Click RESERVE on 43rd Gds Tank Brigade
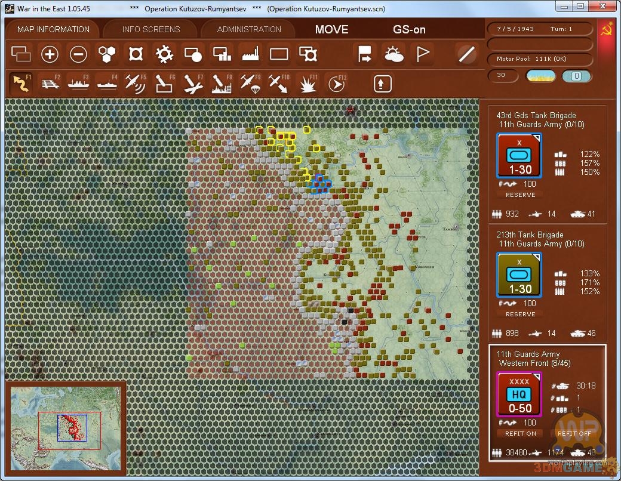Image resolution: width=621 pixels, height=481 pixels. [520, 195]
